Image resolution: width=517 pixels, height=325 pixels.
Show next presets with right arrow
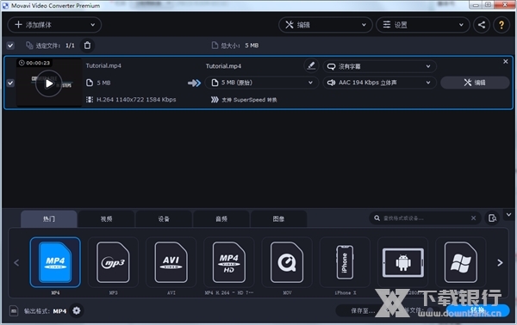click(x=500, y=262)
